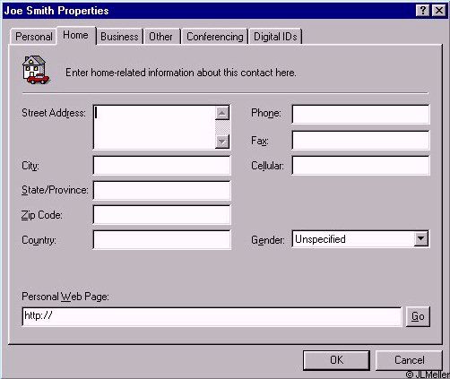Click the Go button beside web page
The width and height of the screenshot is (450, 379).
click(418, 316)
